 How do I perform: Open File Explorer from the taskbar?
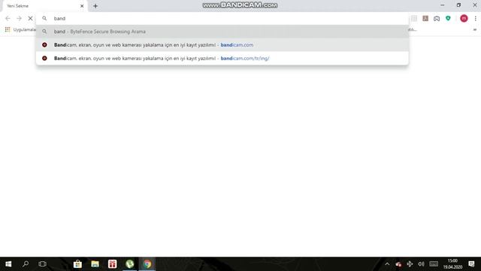[95, 264]
